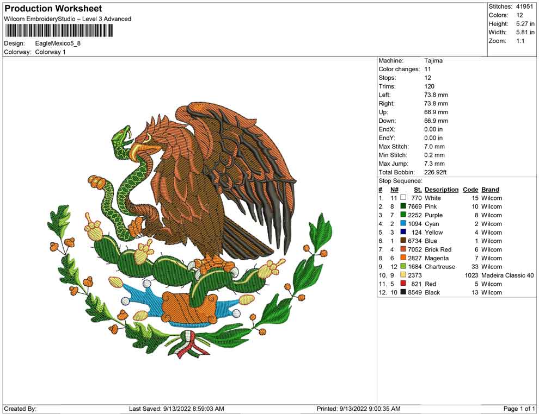Click the Madeira Classic 40 row swatch
Viewport: 539px width, 414px height.
(403, 275)
